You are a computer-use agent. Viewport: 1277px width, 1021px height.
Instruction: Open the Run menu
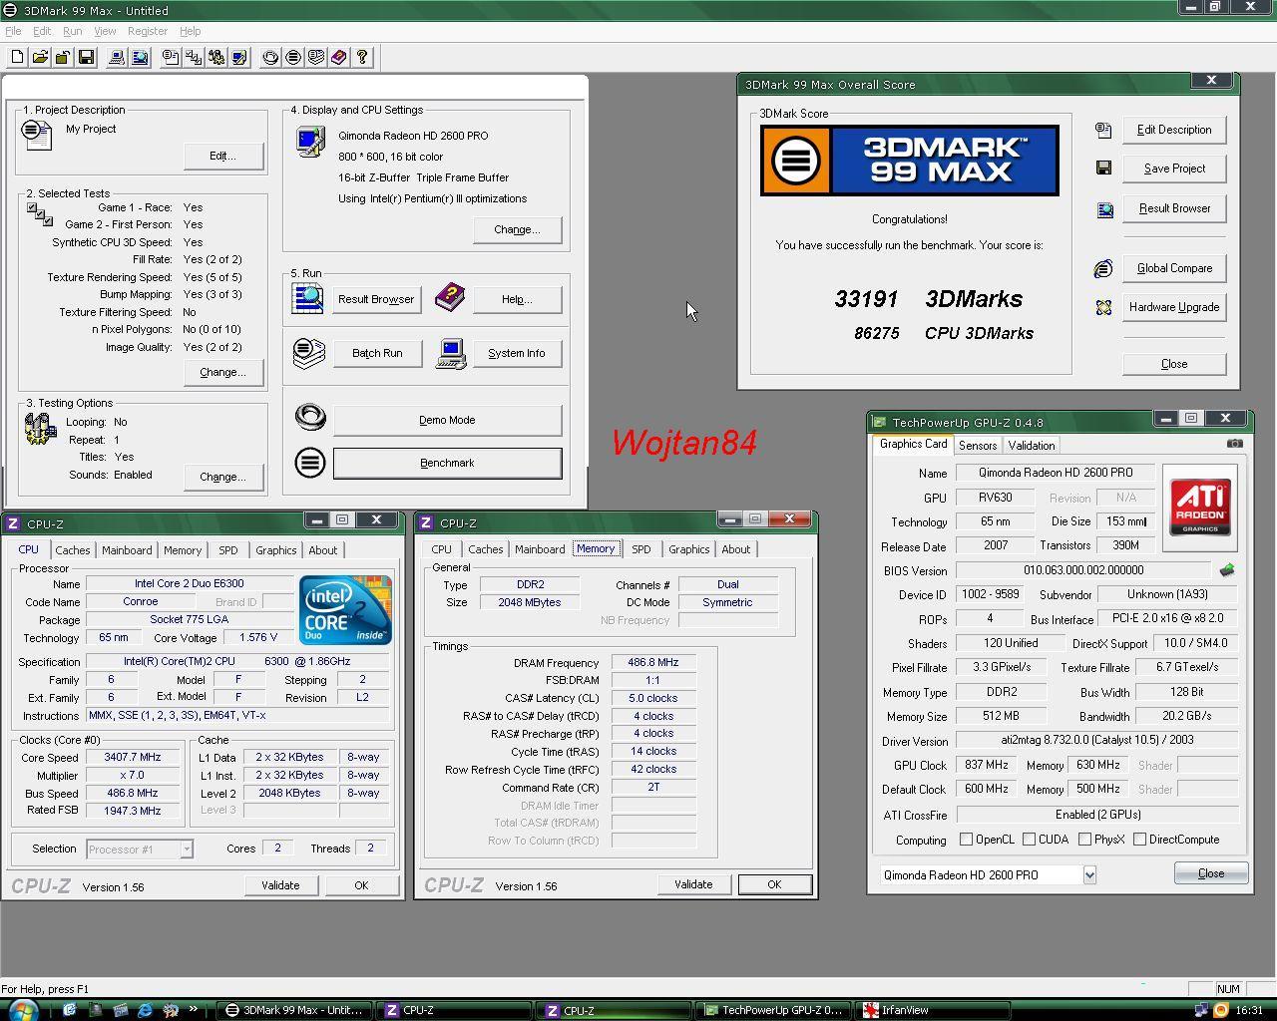(x=72, y=31)
